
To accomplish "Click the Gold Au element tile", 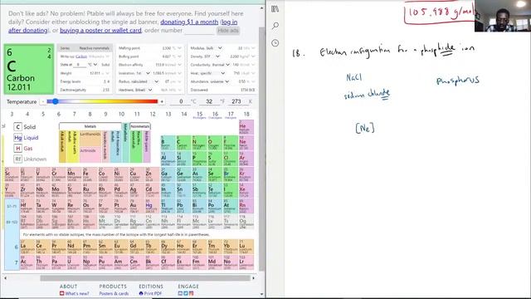I will (x=136, y=206).
